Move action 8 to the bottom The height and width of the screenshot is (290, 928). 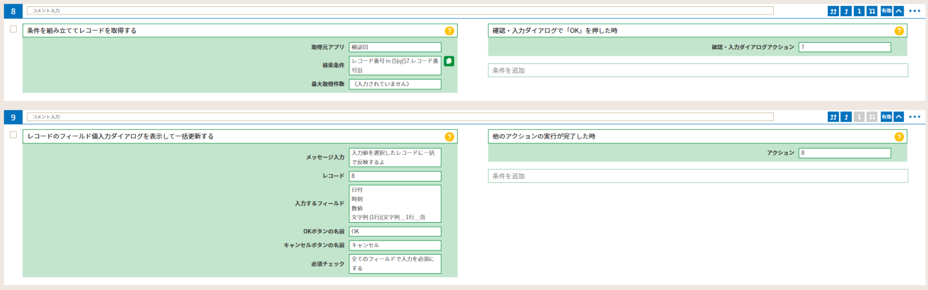[x=872, y=11]
